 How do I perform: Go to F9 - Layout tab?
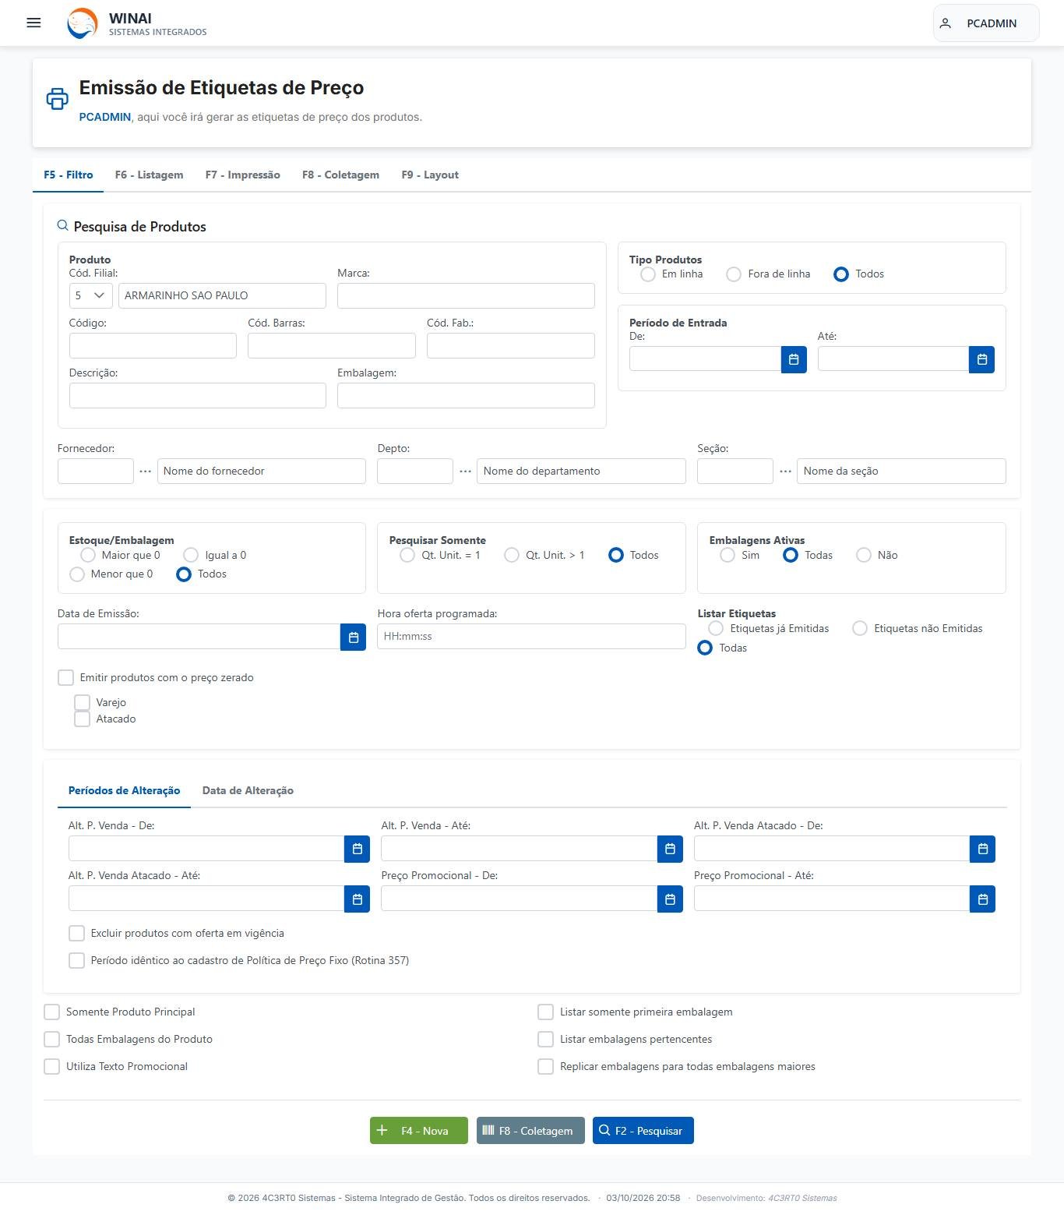tap(430, 175)
